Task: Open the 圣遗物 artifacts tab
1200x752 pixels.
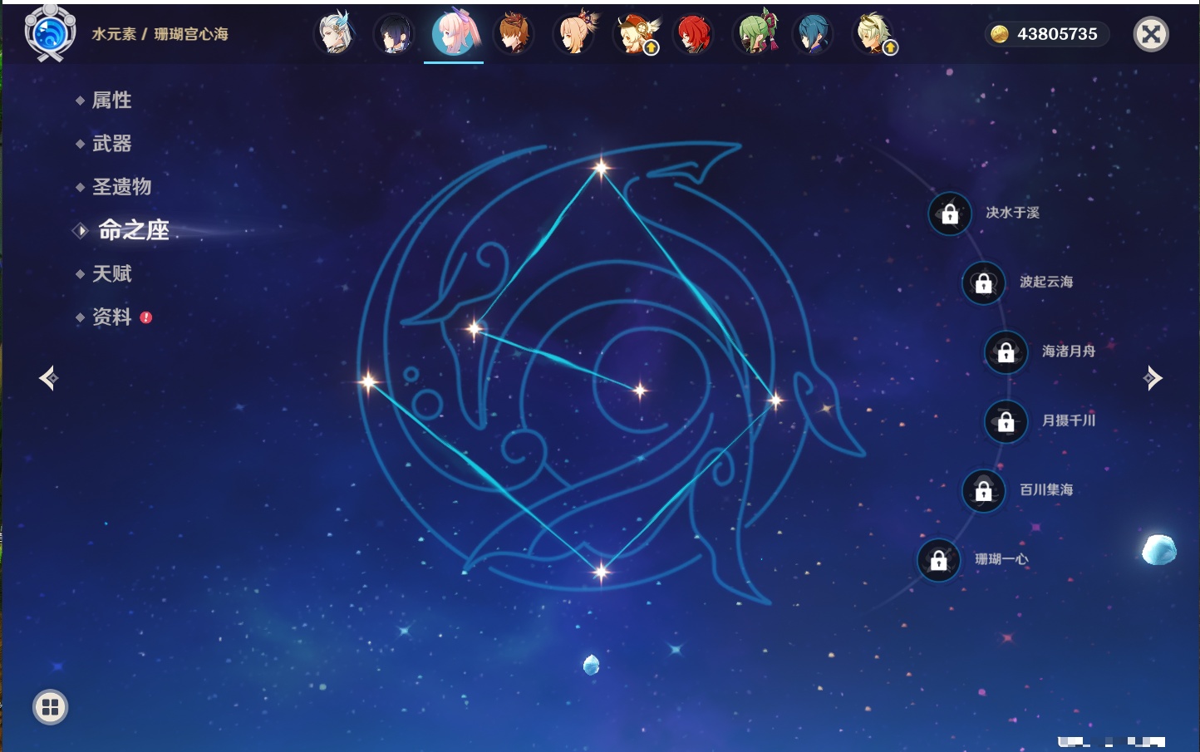Action: [121, 187]
